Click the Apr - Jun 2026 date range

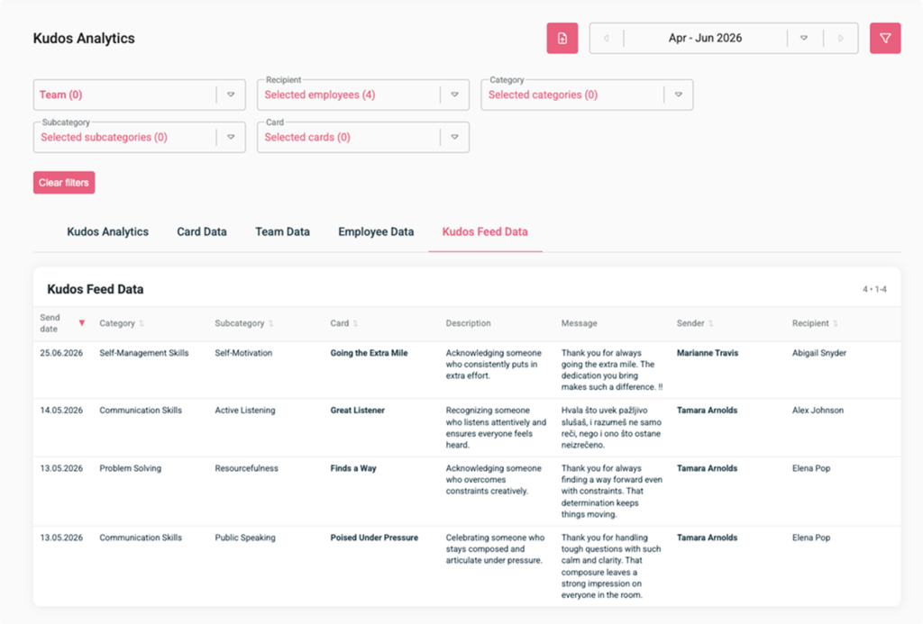pyautogui.click(x=705, y=38)
